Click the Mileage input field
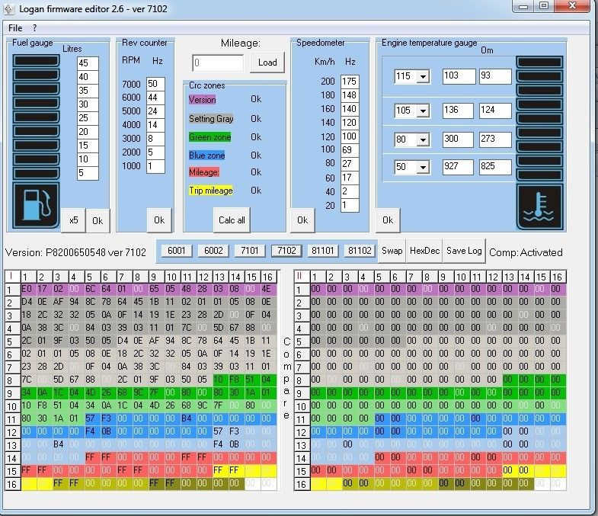Image resolution: width=598 pixels, height=516 pixels. [x=218, y=62]
